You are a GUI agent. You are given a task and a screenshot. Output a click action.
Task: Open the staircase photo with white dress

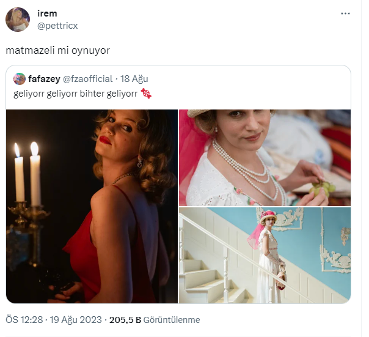(265, 256)
